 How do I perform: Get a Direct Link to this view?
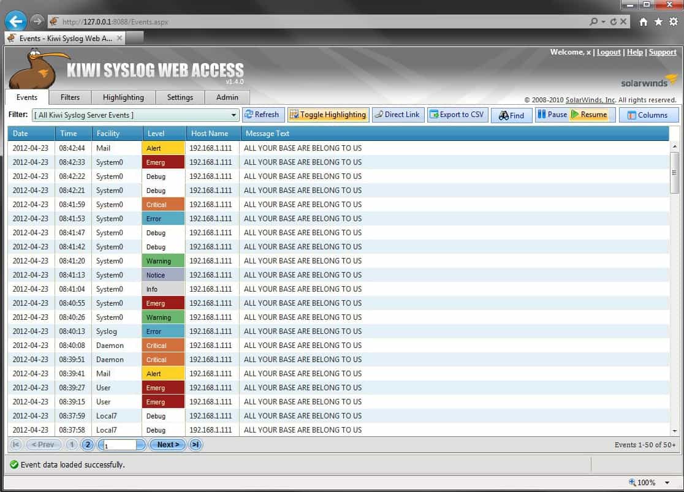[x=398, y=114]
